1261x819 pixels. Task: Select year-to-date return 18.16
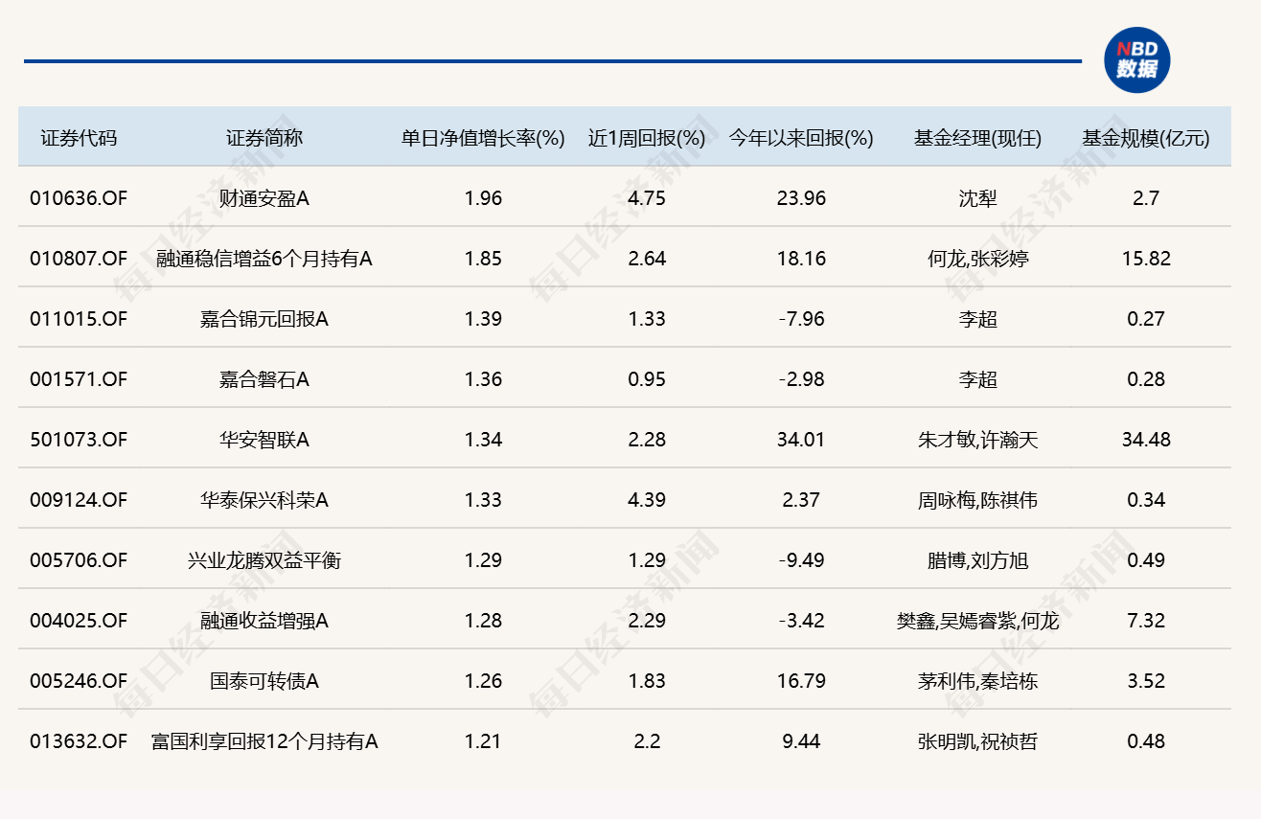click(x=801, y=259)
